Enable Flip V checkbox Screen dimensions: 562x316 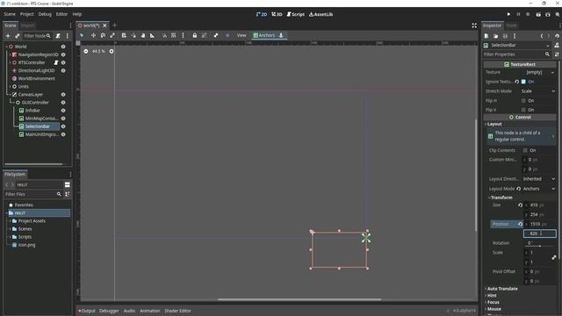(x=523, y=110)
